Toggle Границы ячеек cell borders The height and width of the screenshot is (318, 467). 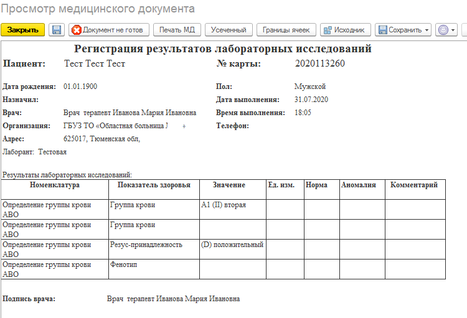point(286,30)
